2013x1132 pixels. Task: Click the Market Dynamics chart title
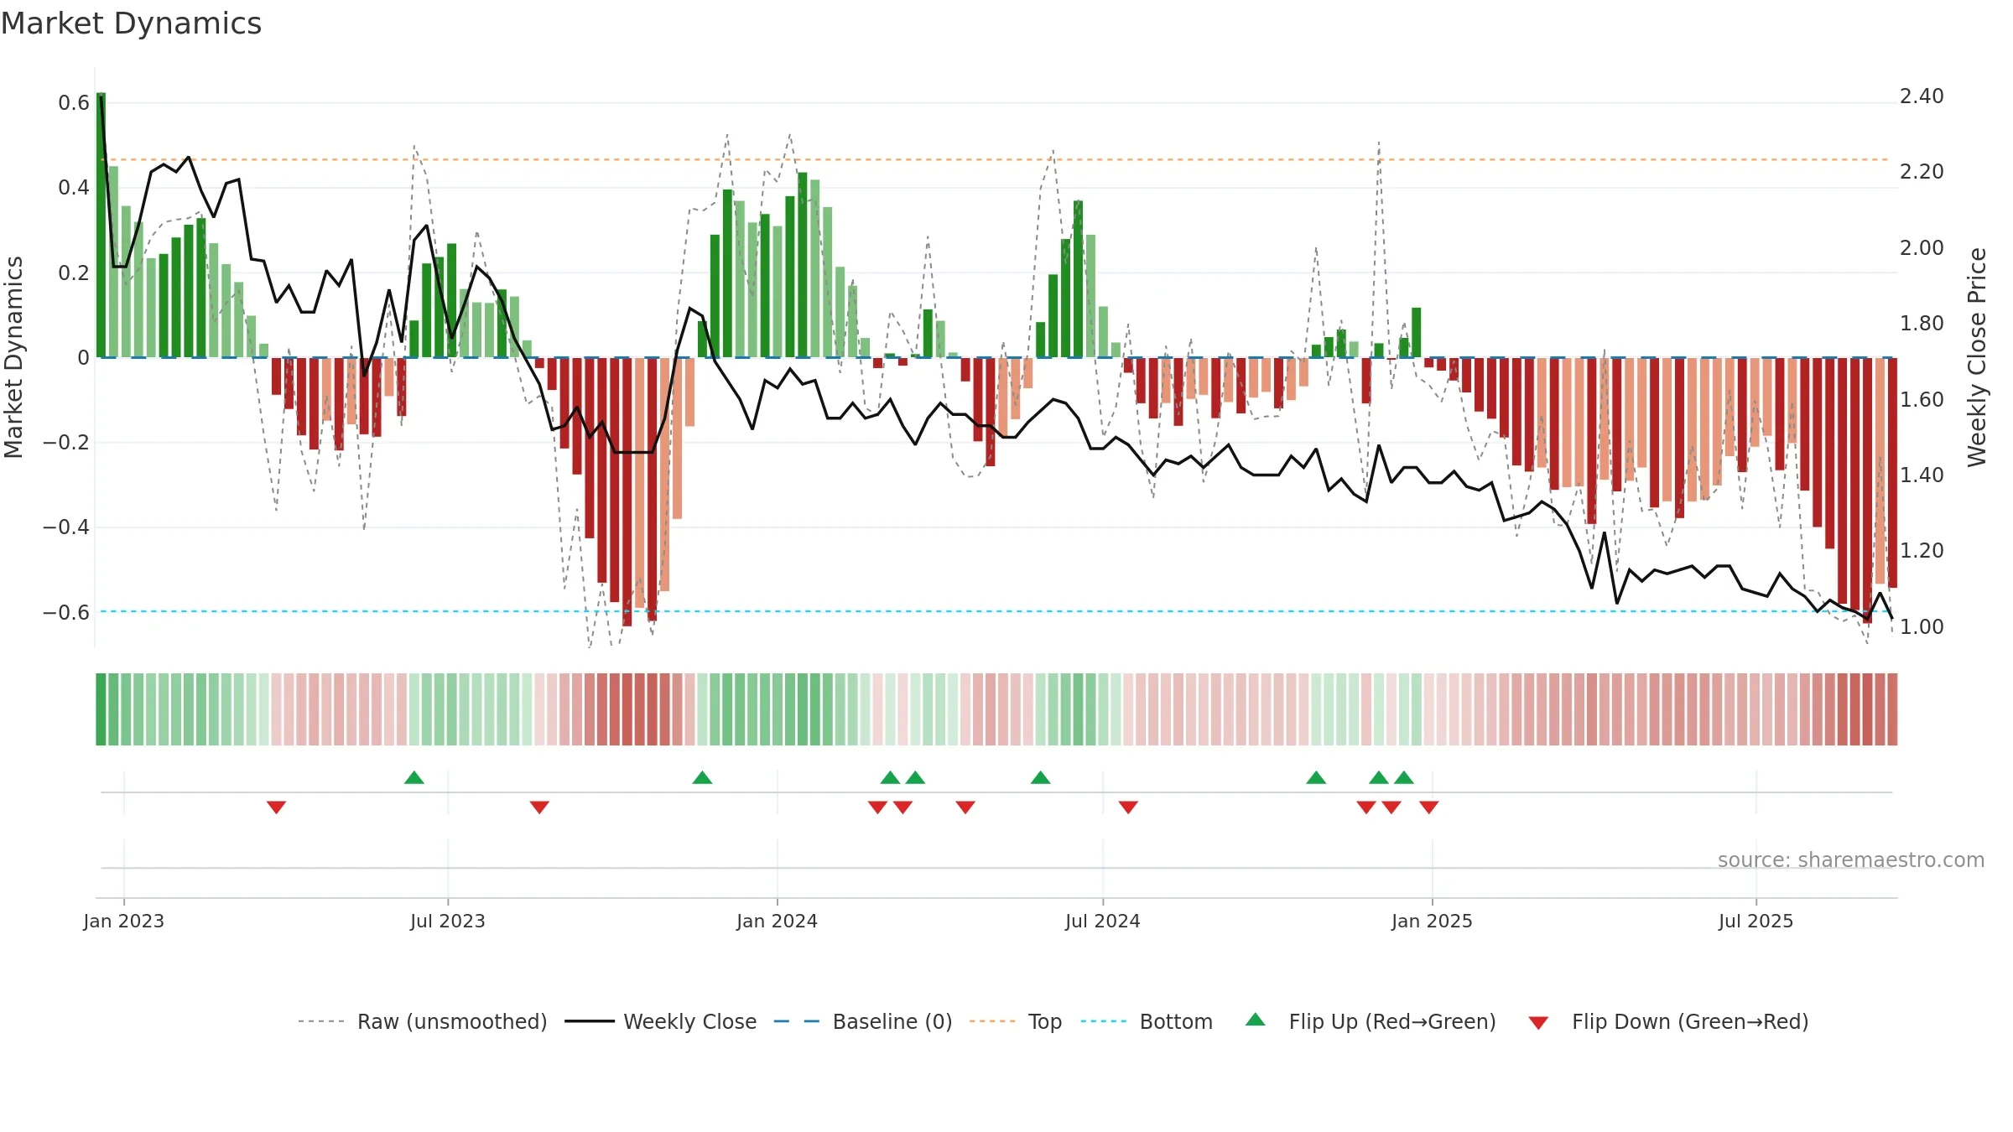[x=132, y=23]
